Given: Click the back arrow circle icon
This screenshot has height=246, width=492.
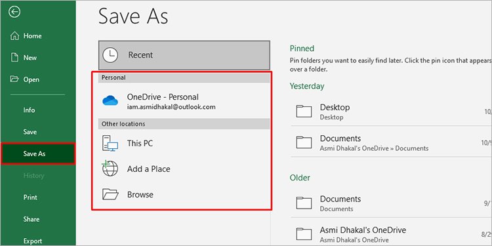Looking at the screenshot, I should pos(14,12).
